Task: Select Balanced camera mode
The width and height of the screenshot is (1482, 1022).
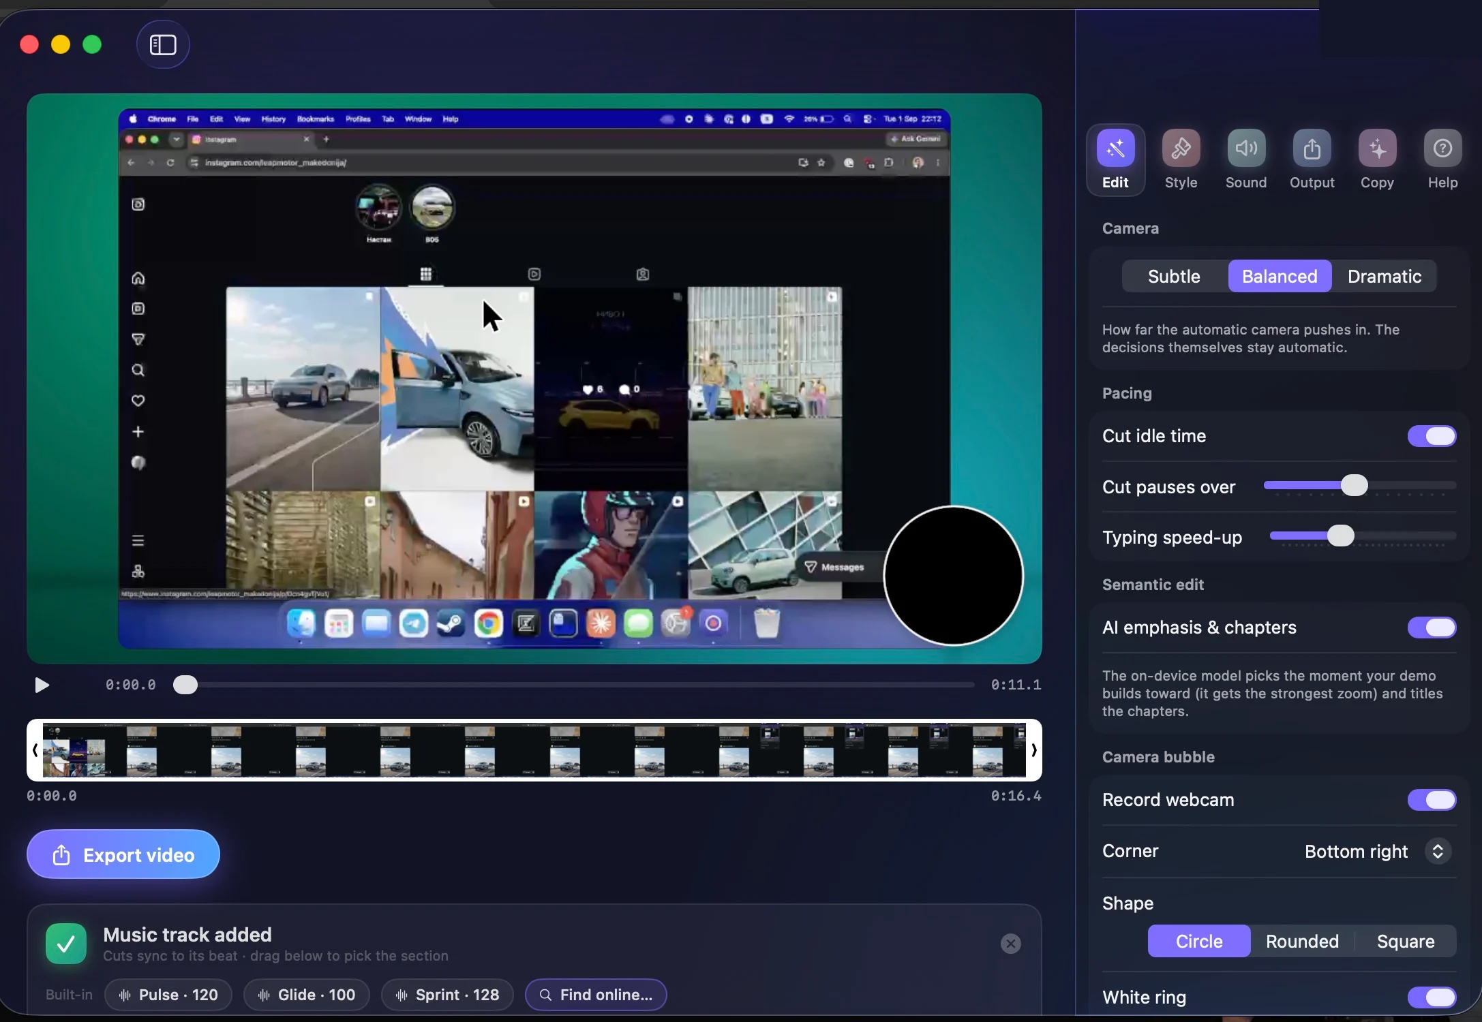Action: point(1280,276)
